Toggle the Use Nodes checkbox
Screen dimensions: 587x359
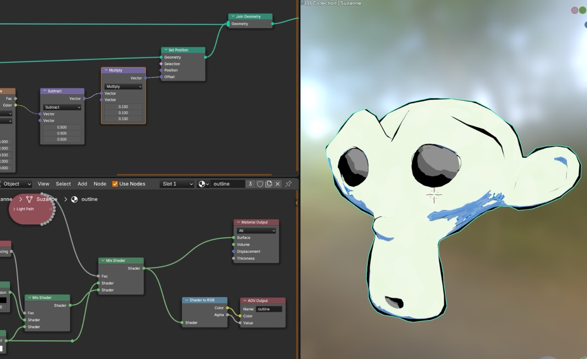(x=115, y=184)
